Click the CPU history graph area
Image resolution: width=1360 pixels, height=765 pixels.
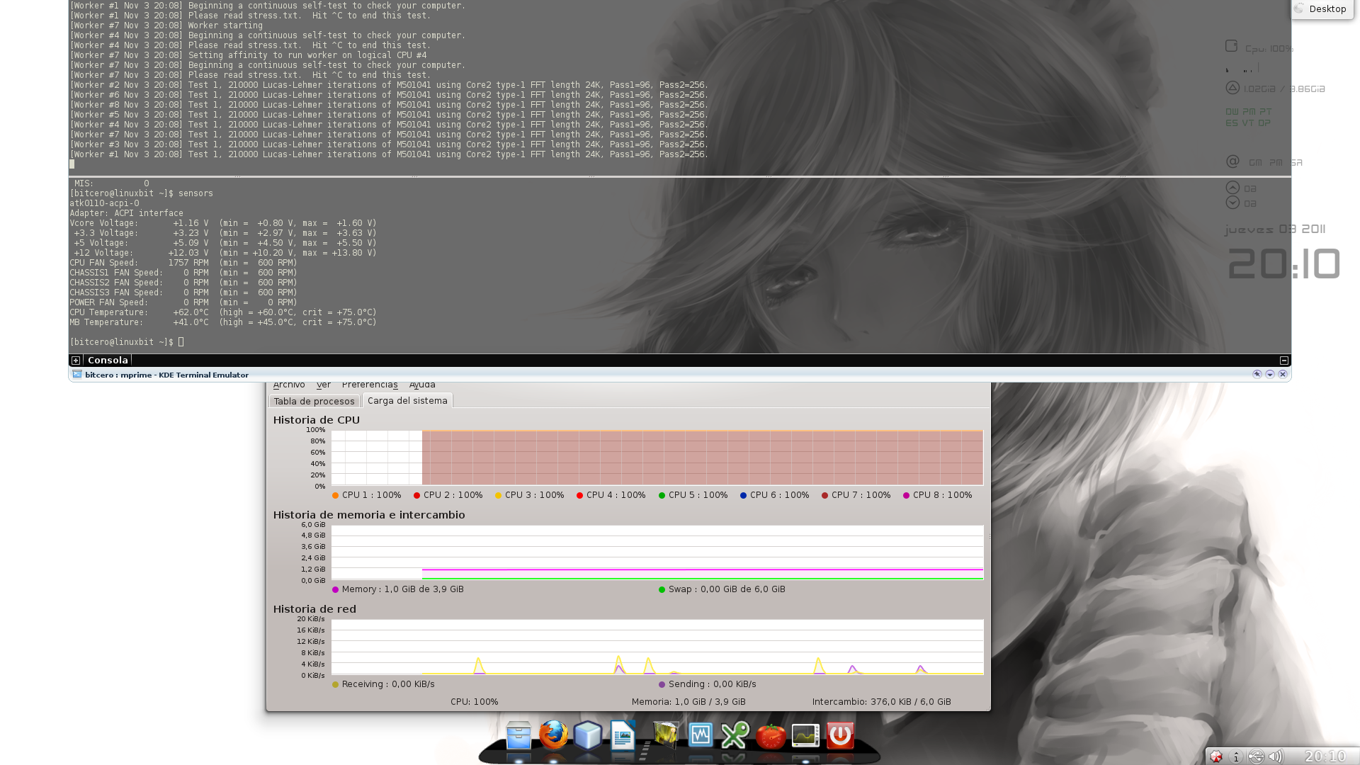coord(657,458)
